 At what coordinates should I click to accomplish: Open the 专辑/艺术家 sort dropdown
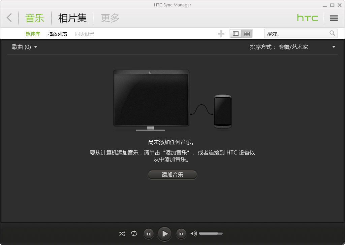pos(307,47)
